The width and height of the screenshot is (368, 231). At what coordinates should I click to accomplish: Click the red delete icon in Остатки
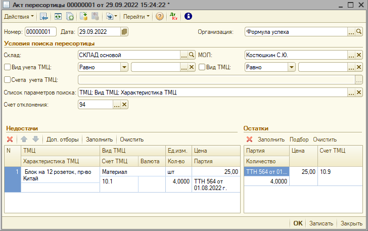pos(249,140)
